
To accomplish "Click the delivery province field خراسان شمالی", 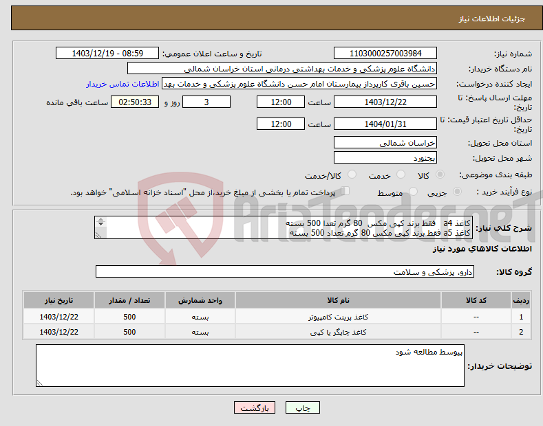I will tap(385, 142).
